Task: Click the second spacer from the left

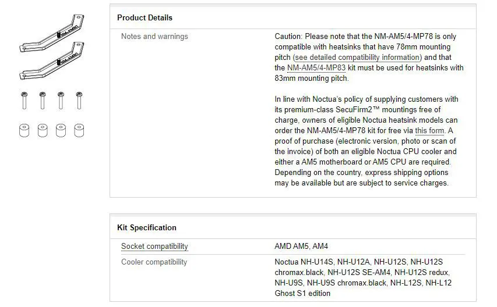Action: pos(43,130)
